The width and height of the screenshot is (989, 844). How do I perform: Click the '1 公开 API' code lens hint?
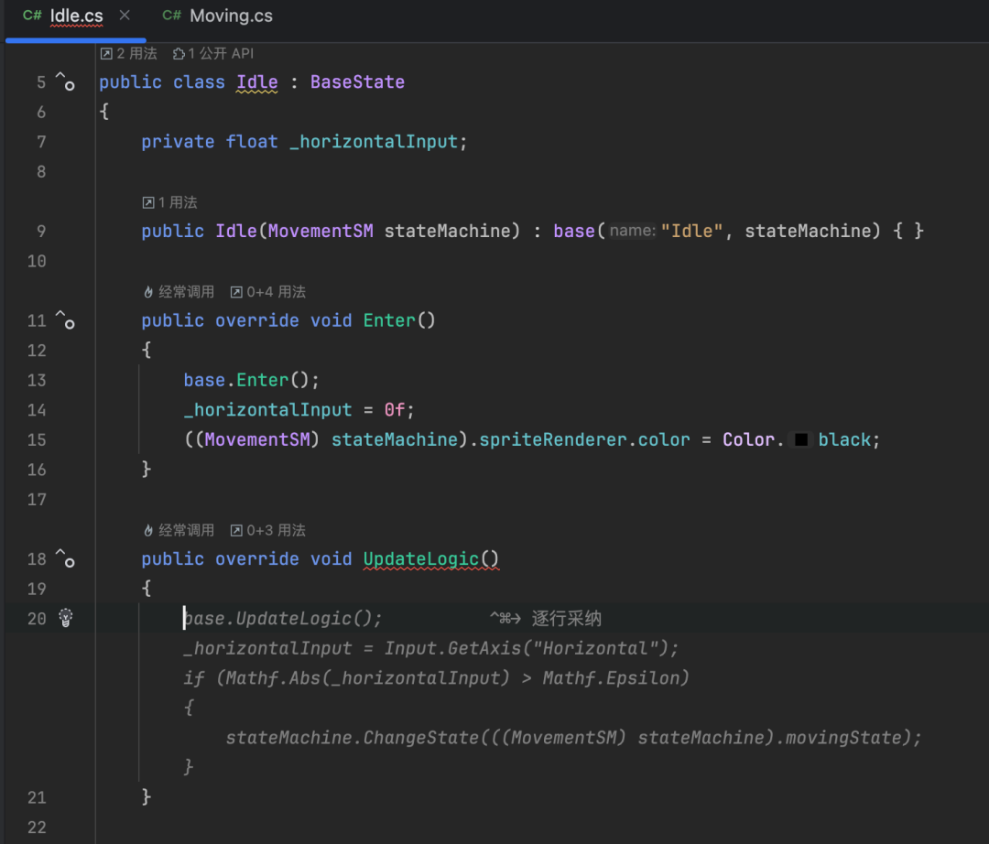click(x=213, y=54)
